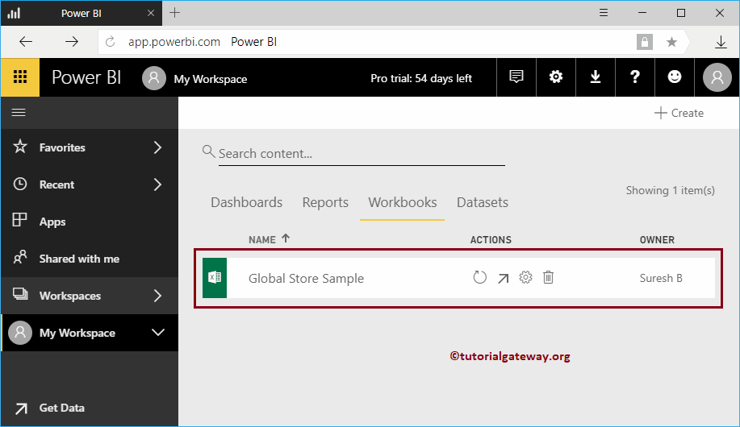Image resolution: width=740 pixels, height=427 pixels.
Task: Refresh the Global Store Sample workbook
Action: pos(479,278)
